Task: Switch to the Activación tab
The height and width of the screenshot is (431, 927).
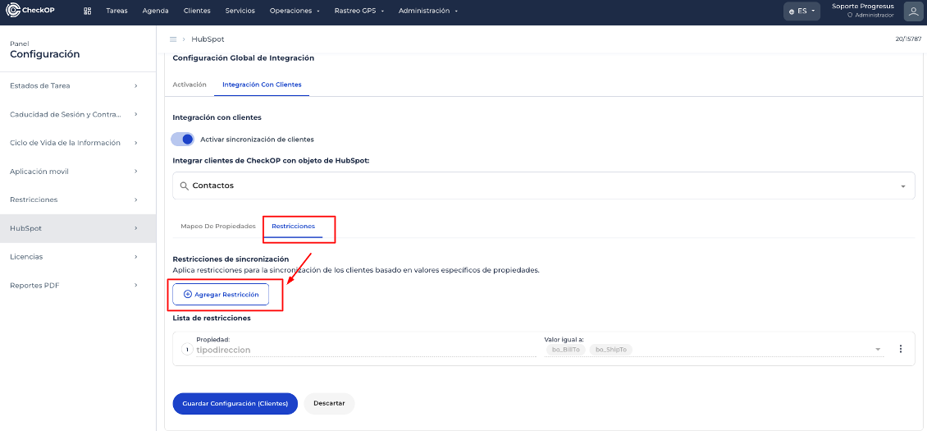Action: [190, 85]
